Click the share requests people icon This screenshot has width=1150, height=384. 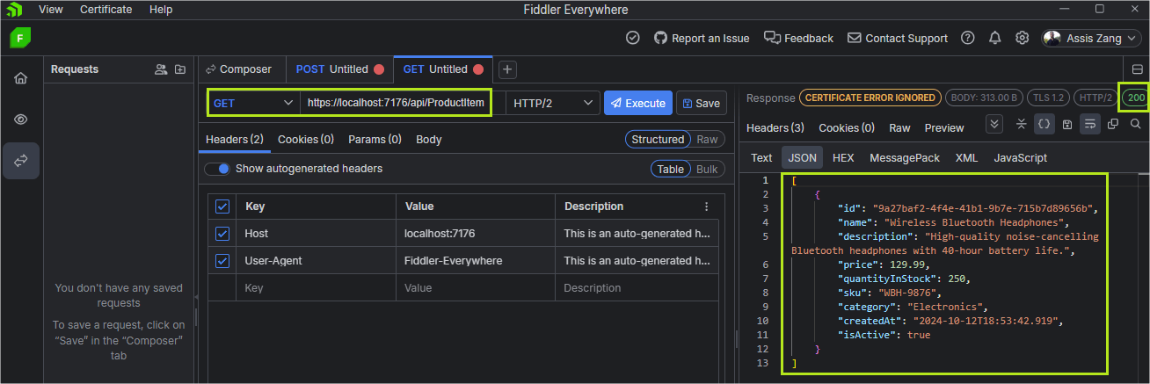click(161, 69)
